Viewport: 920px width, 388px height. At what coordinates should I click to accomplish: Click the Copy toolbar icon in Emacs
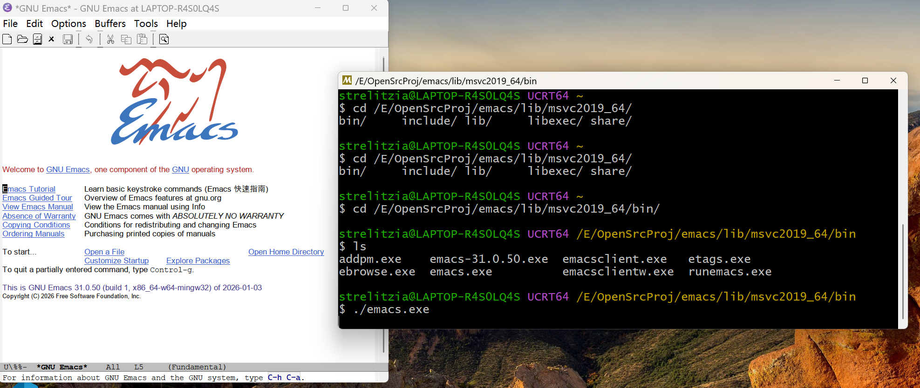click(126, 39)
